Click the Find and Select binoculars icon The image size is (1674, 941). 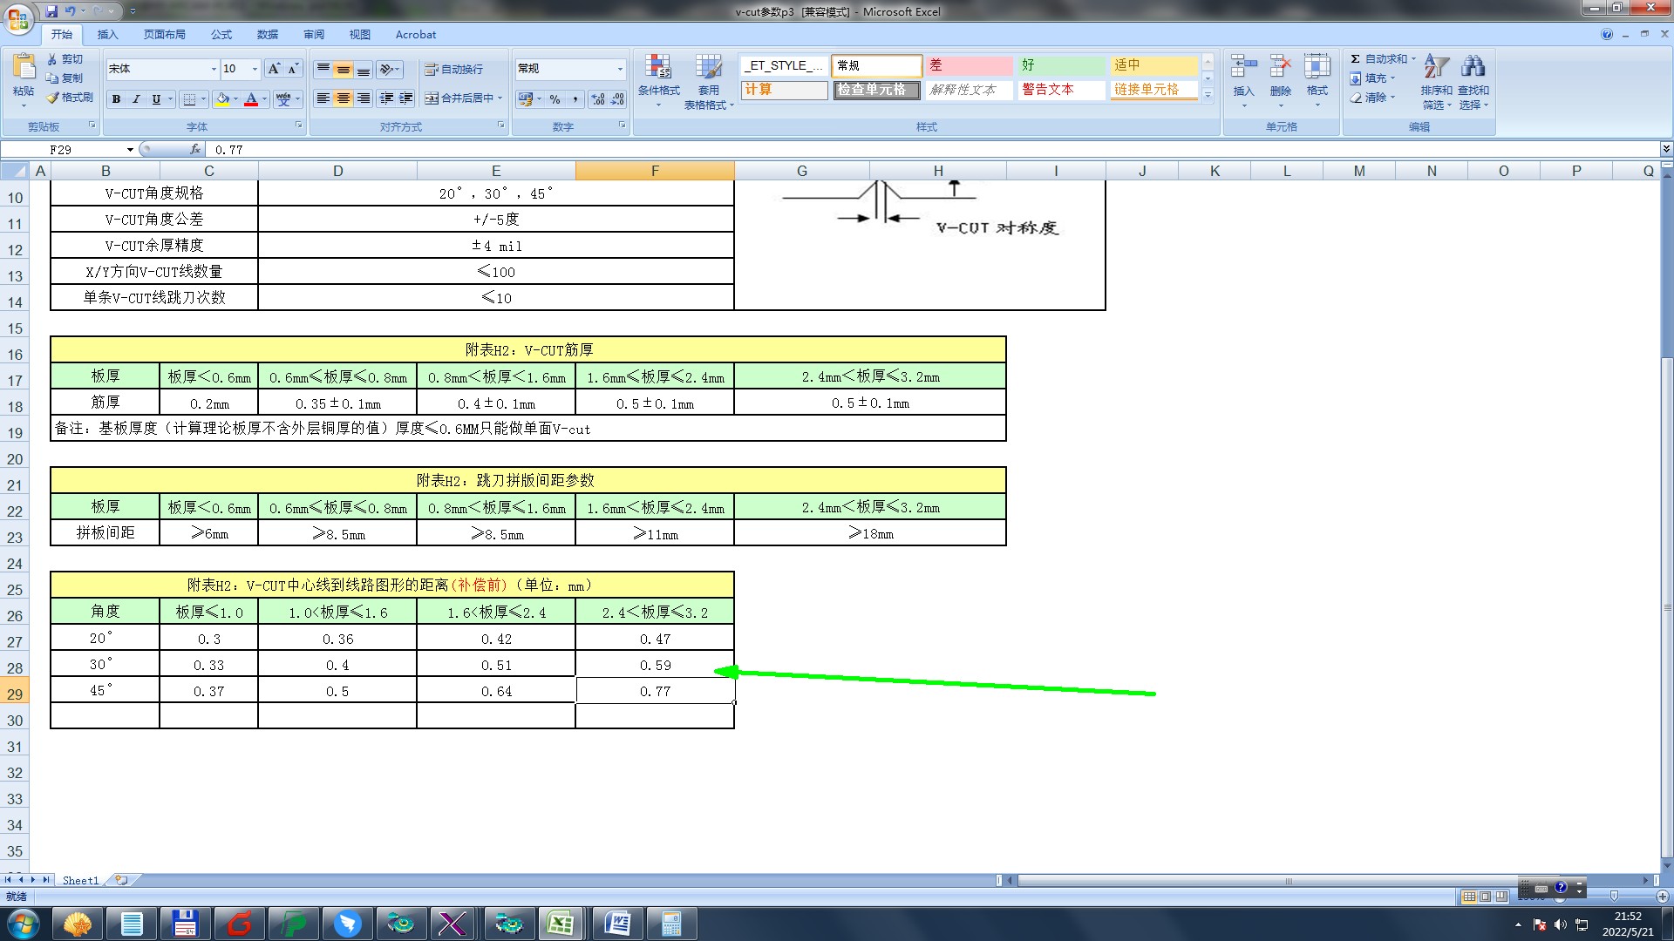(x=1473, y=80)
